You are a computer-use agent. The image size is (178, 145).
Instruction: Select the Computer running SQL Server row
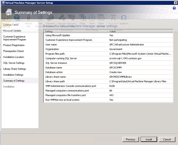point(109,58)
